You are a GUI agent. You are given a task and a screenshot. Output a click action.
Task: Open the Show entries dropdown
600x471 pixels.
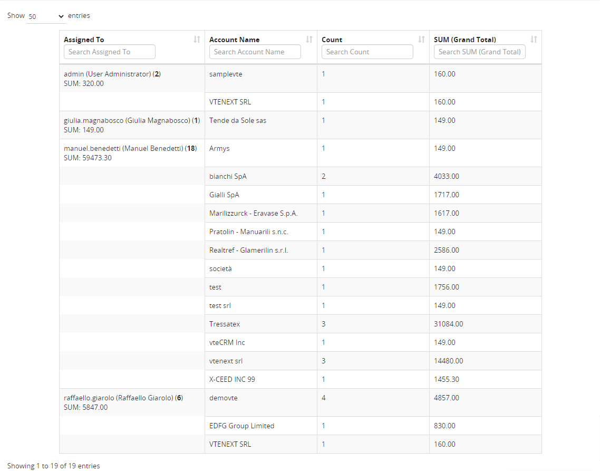(x=46, y=16)
